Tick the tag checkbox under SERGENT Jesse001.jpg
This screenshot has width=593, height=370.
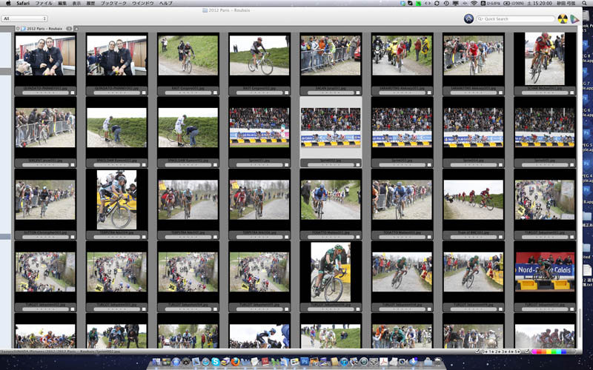(73, 164)
